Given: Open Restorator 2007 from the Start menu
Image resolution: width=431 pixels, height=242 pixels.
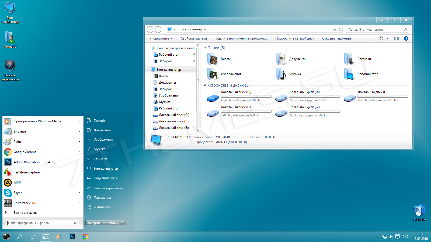Looking at the screenshot, I should pos(43,203).
